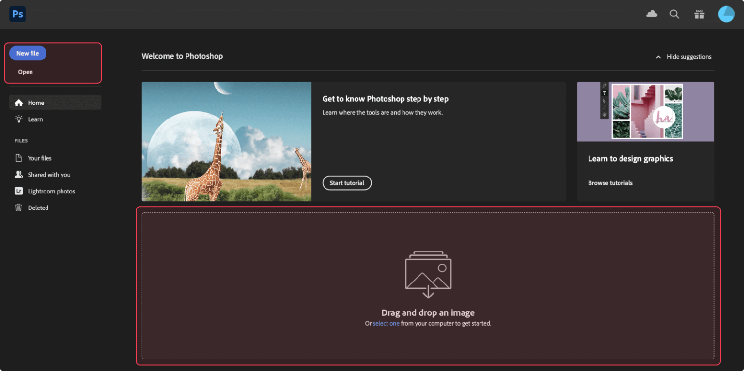Open the user profile avatar

pos(726,14)
